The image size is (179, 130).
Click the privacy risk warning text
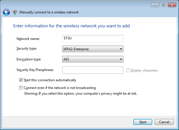(x=81, y=93)
